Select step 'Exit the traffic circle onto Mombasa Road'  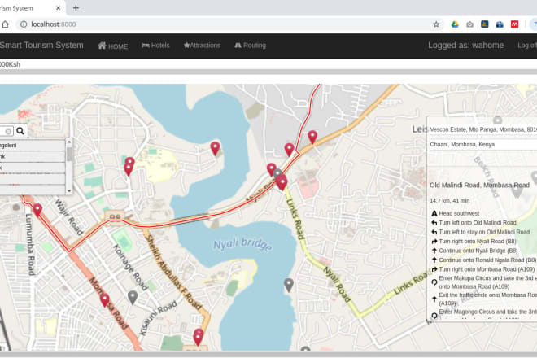click(x=487, y=299)
